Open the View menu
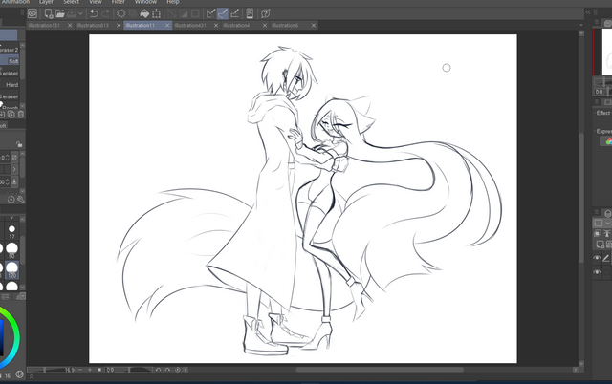This screenshot has height=384, width=612. pyautogui.click(x=96, y=2)
